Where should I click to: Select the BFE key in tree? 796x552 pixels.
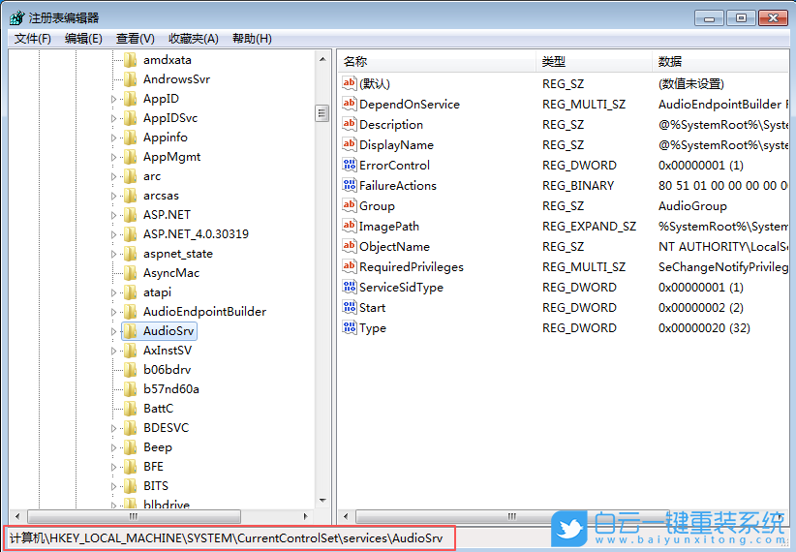pos(153,467)
